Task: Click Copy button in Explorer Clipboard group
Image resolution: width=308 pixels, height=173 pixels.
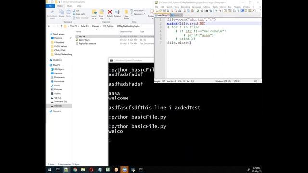Action: pyautogui.click(x=61, y=13)
